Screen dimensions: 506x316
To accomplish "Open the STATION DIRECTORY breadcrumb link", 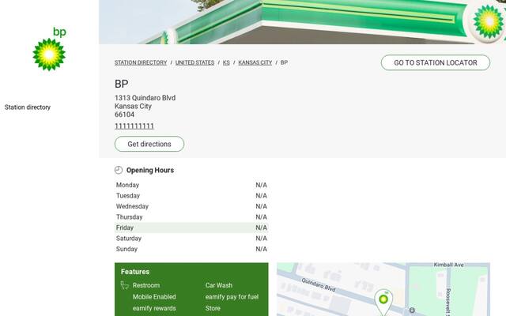I will (x=141, y=62).
